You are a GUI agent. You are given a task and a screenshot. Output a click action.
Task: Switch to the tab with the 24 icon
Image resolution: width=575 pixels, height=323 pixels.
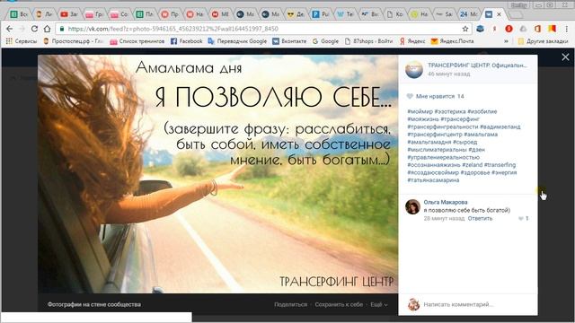point(469,14)
